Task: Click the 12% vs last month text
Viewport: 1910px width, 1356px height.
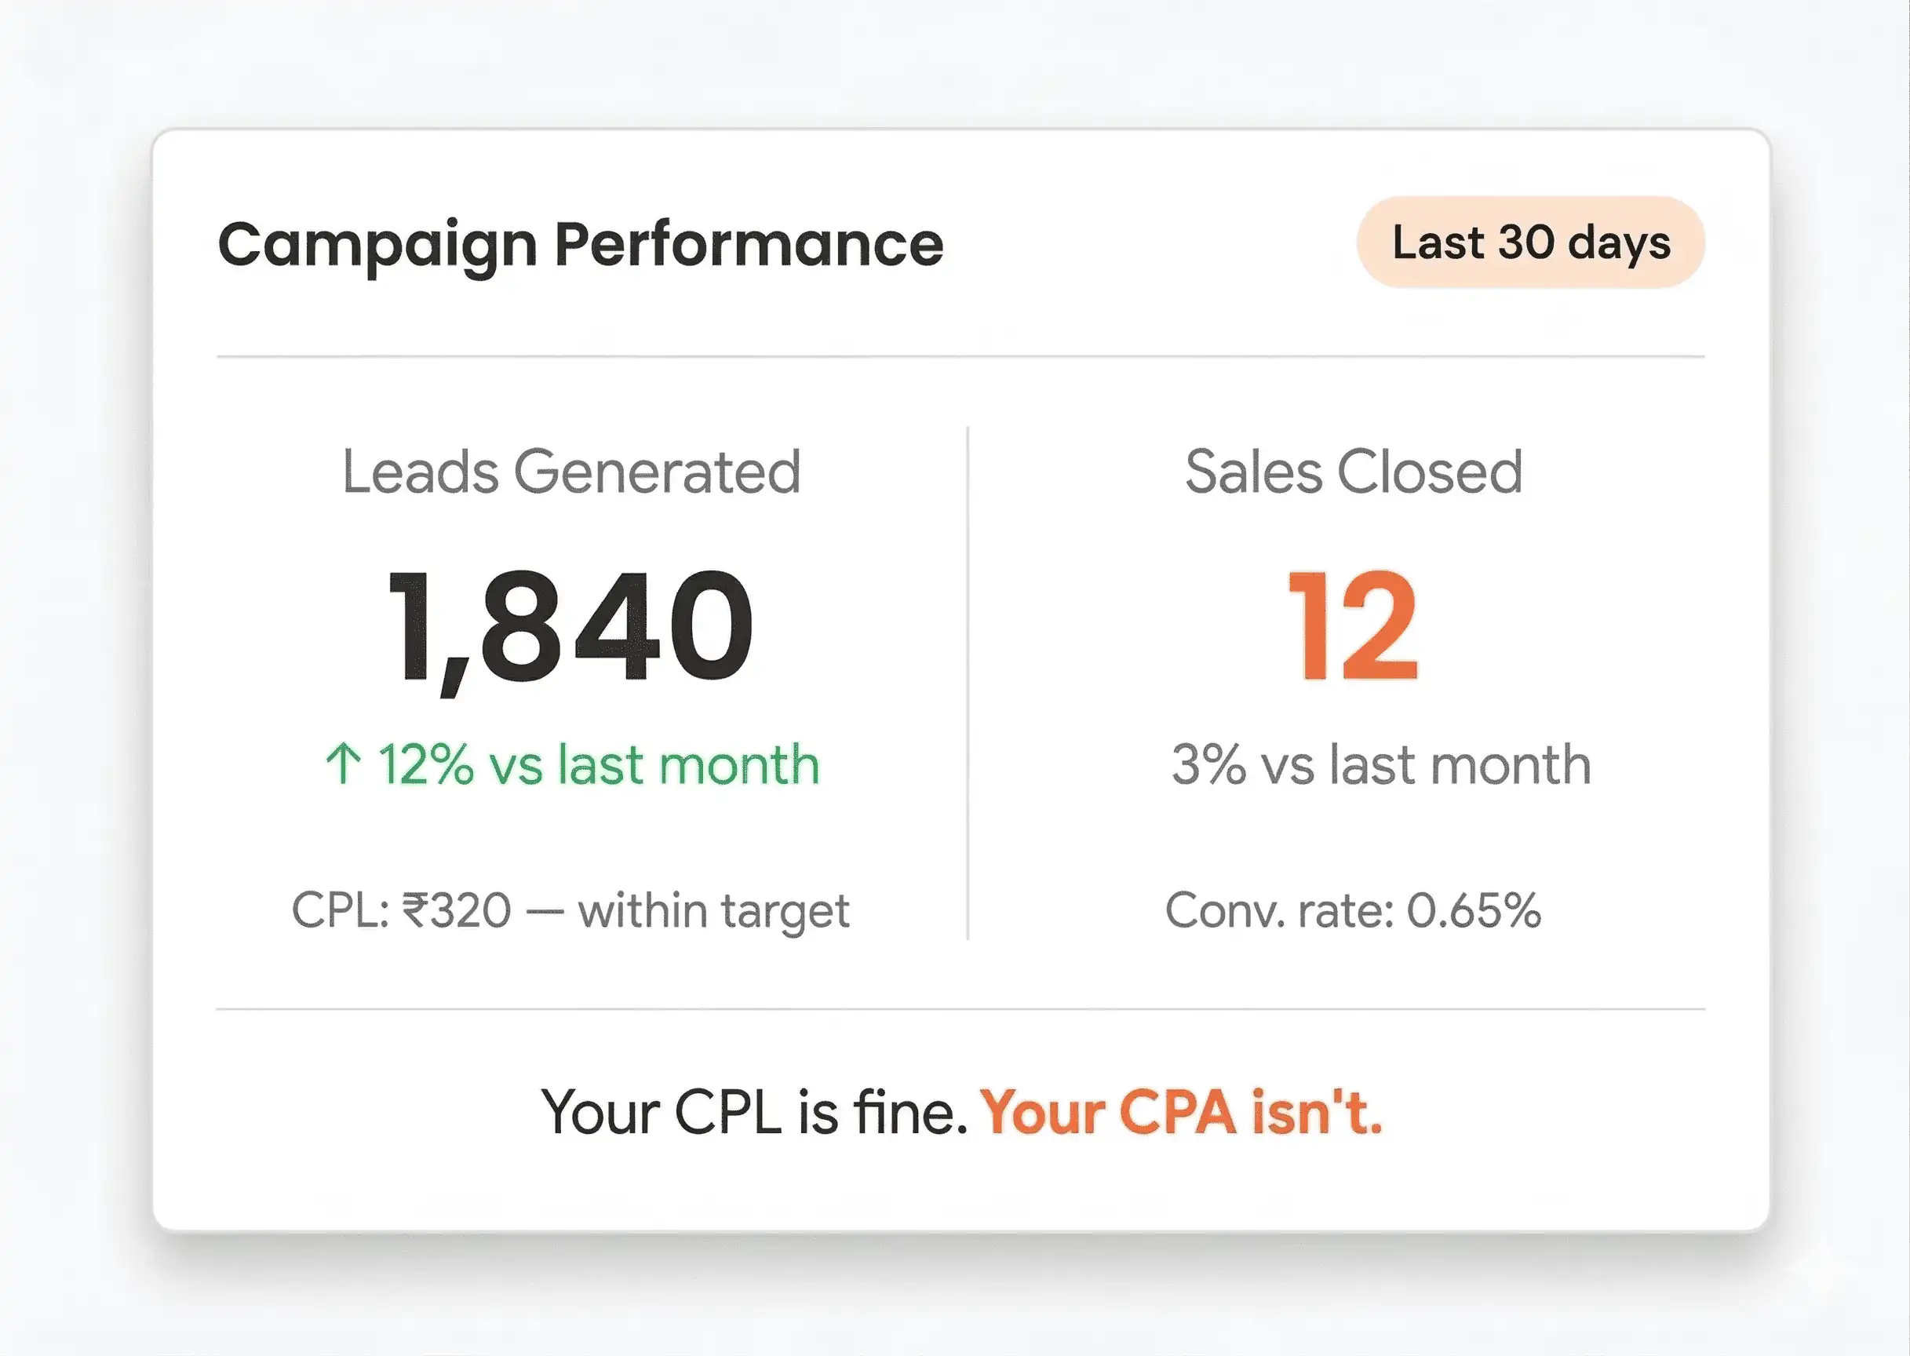Action: pyautogui.click(x=599, y=764)
